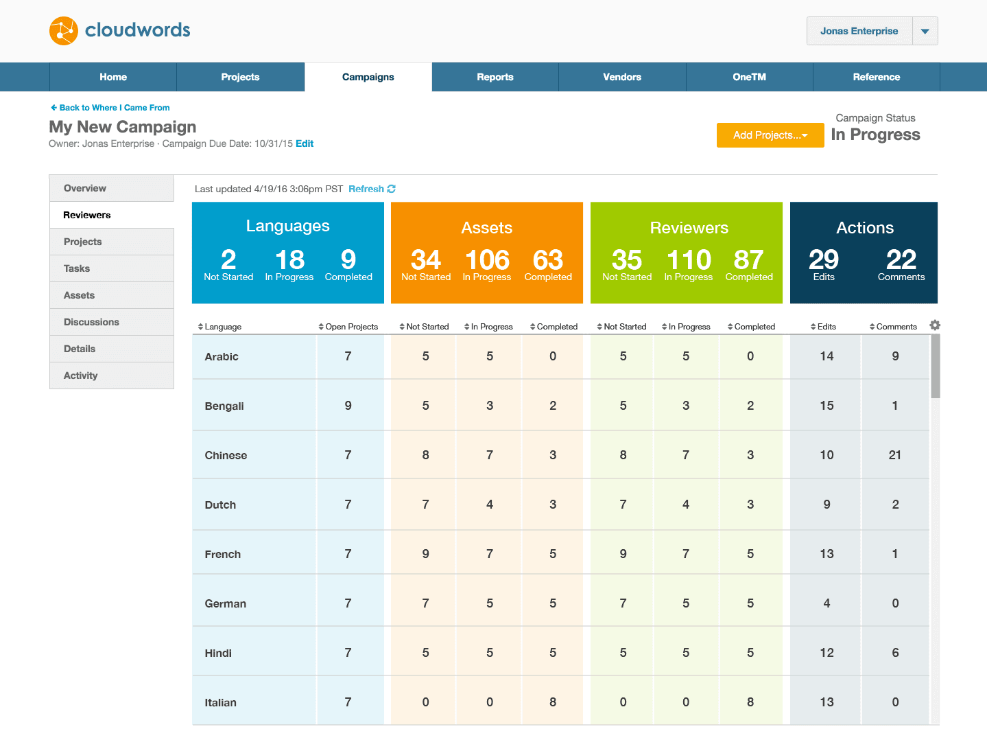This screenshot has height=729, width=987.
Task: Click Dutch comments count 2
Action: pos(895,505)
